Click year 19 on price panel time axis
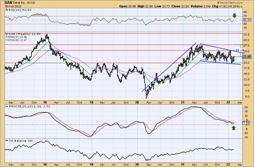This screenshot has height=167, width=254. (x=91, y=102)
